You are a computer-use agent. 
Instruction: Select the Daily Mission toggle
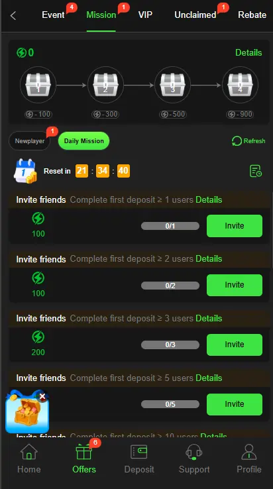(84, 141)
